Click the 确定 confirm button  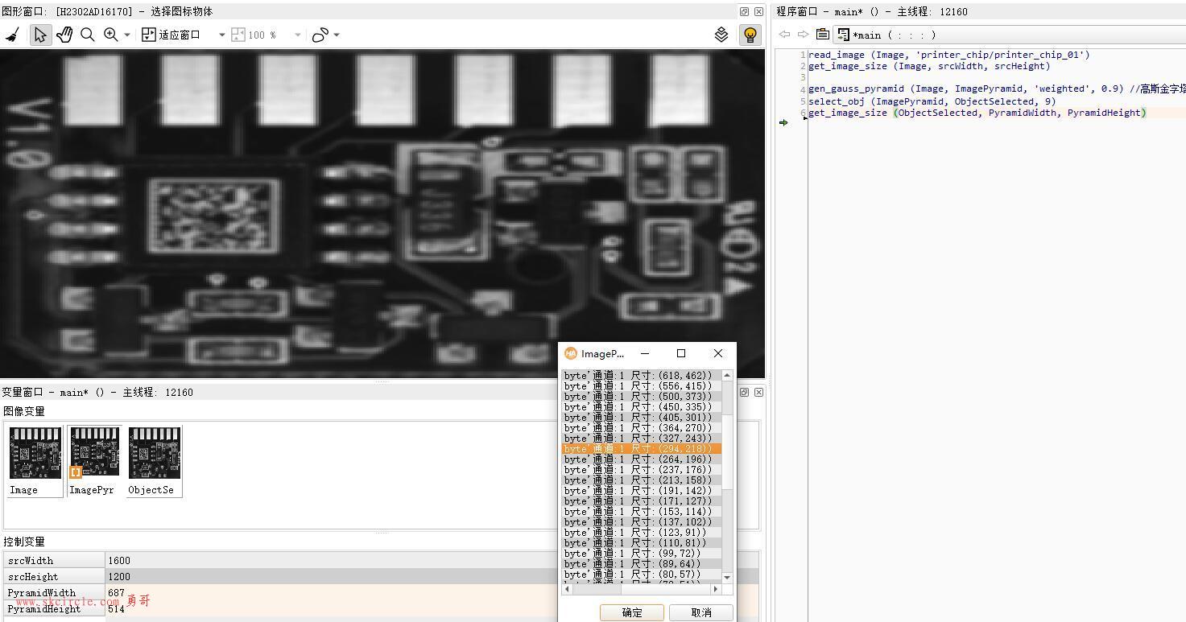[x=632, y=612]
